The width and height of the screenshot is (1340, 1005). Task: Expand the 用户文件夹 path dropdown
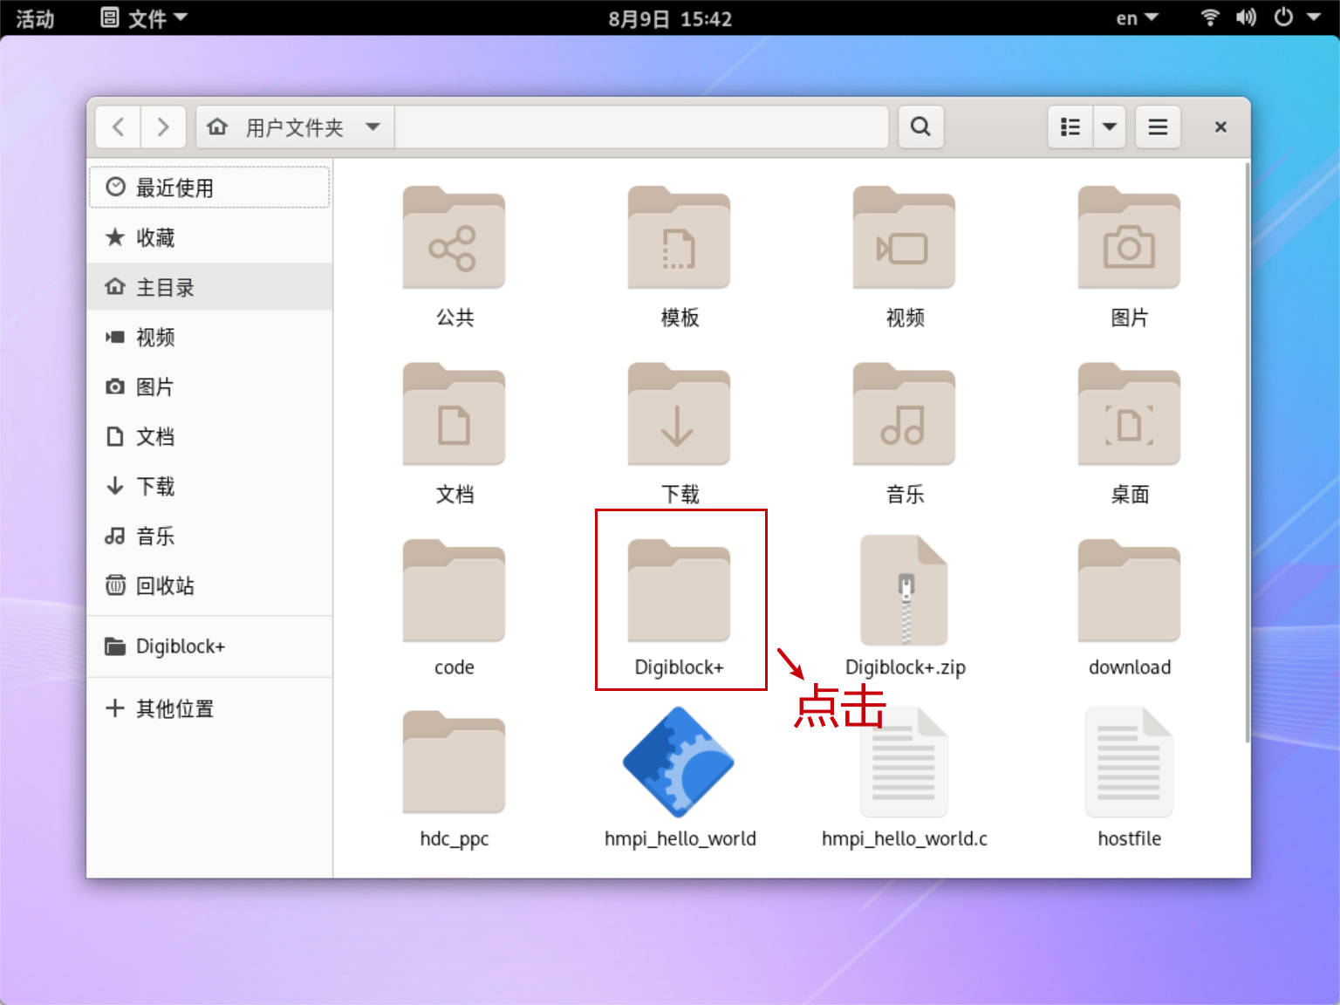coord(373,127)
